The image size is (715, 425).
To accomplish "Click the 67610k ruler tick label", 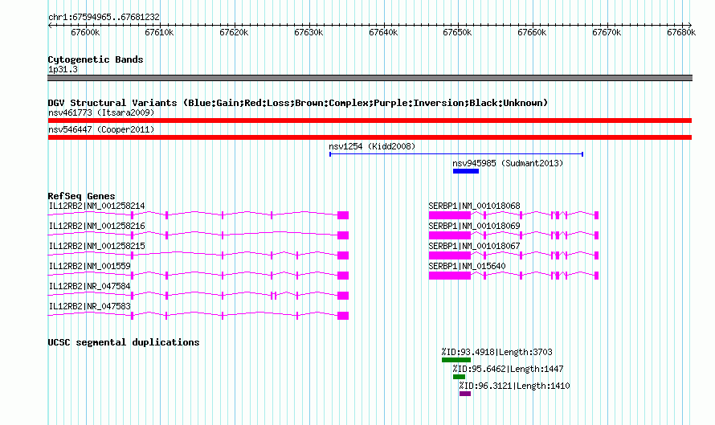I will pyautogui.click(x=159, y=32).
